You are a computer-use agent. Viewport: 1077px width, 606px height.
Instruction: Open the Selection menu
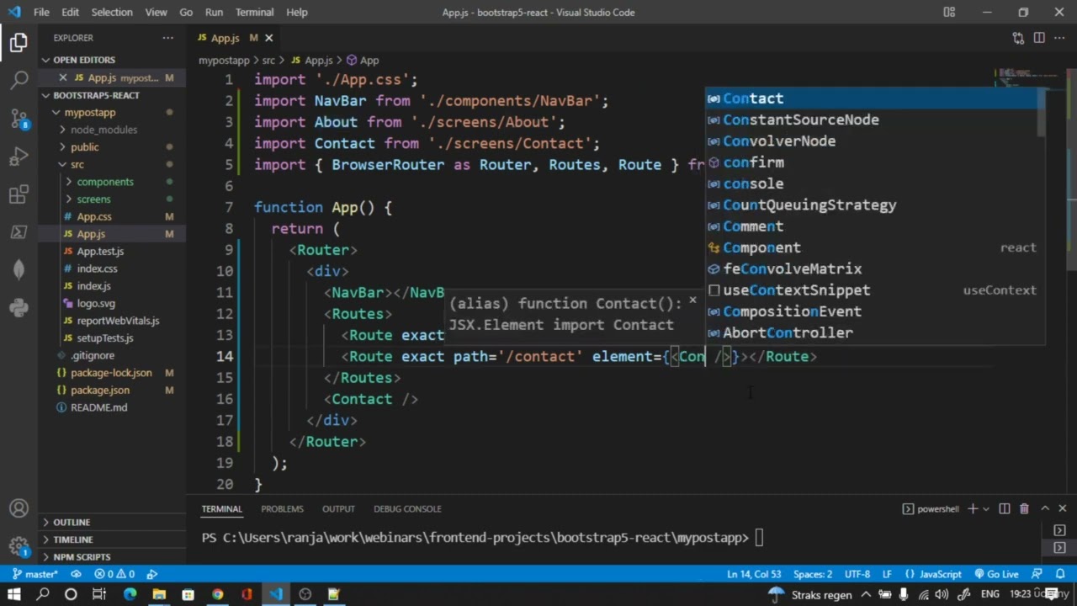(x=112, y=12)
